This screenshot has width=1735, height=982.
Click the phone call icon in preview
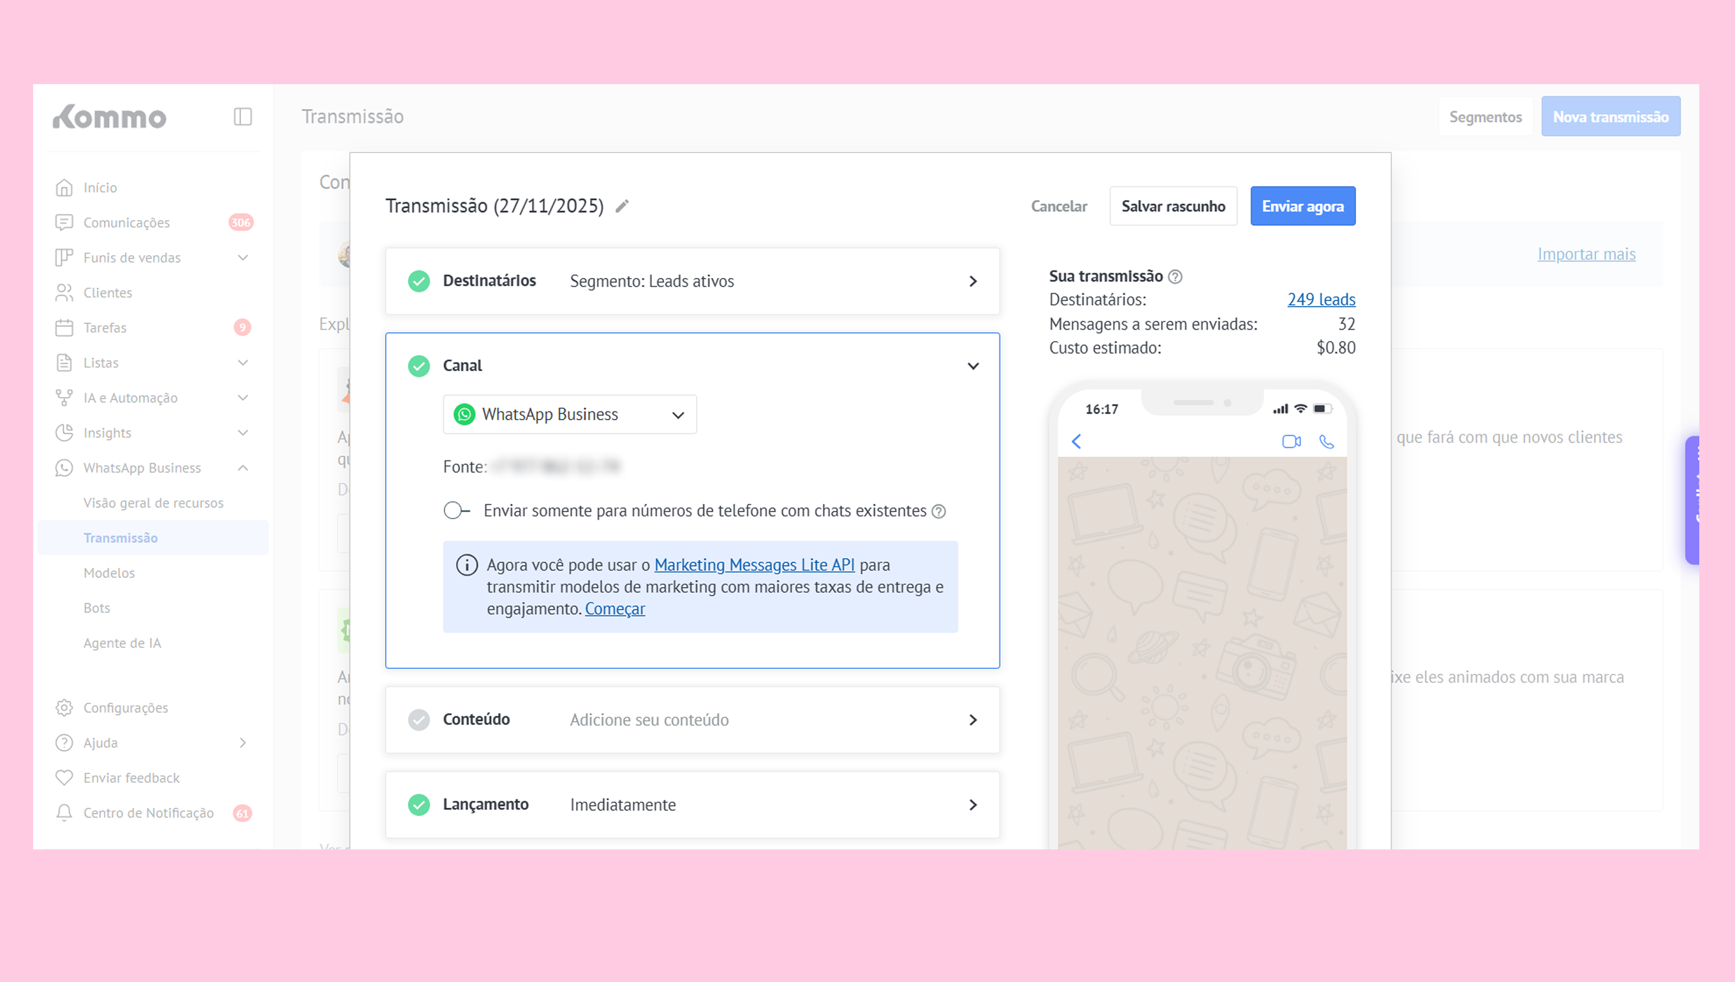(1326, 442)
